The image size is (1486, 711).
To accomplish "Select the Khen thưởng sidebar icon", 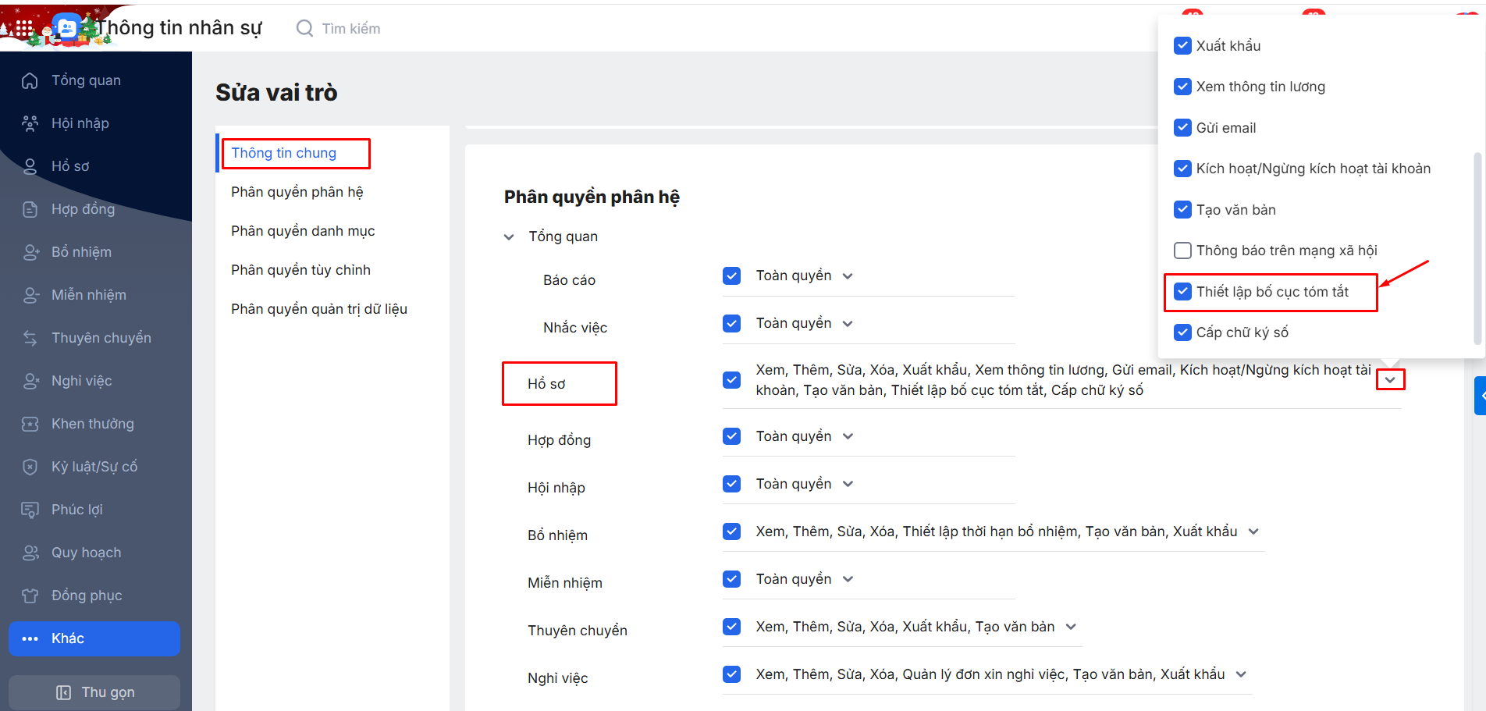I will pyautogui.click(x=30, y=424).
